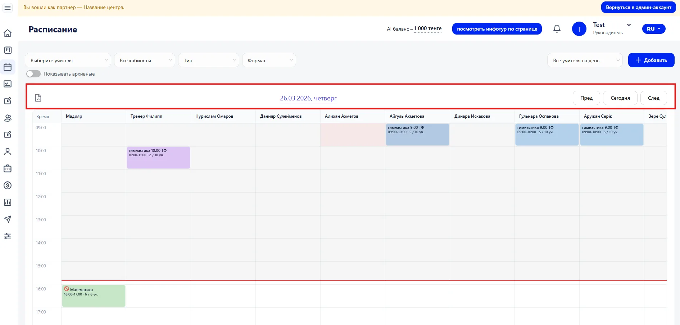Go to previous day with Пред
This screenshot has height=325, width=680.
586,98
